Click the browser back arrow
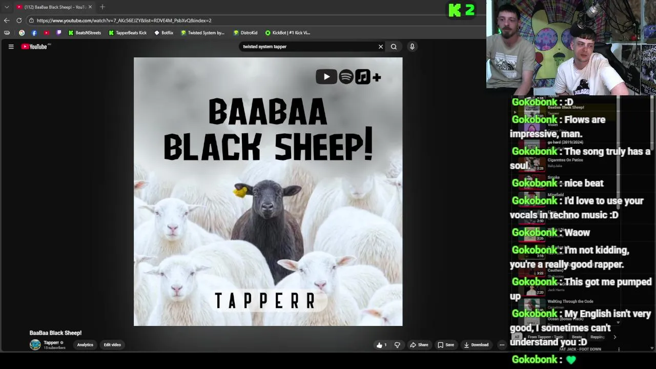 [7, 20]
